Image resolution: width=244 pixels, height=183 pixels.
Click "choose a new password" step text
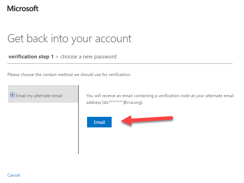(x=88, y=57)
